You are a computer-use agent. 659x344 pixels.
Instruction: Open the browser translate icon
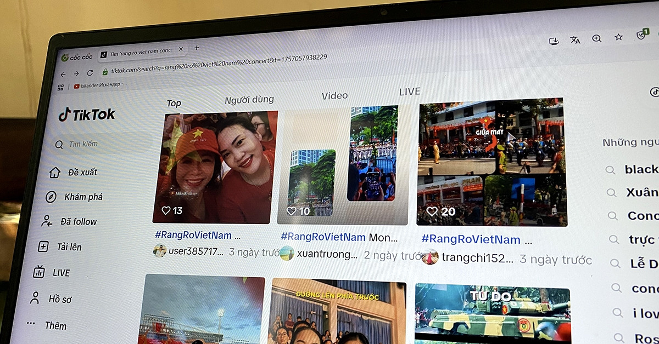(x=575, y=39)
